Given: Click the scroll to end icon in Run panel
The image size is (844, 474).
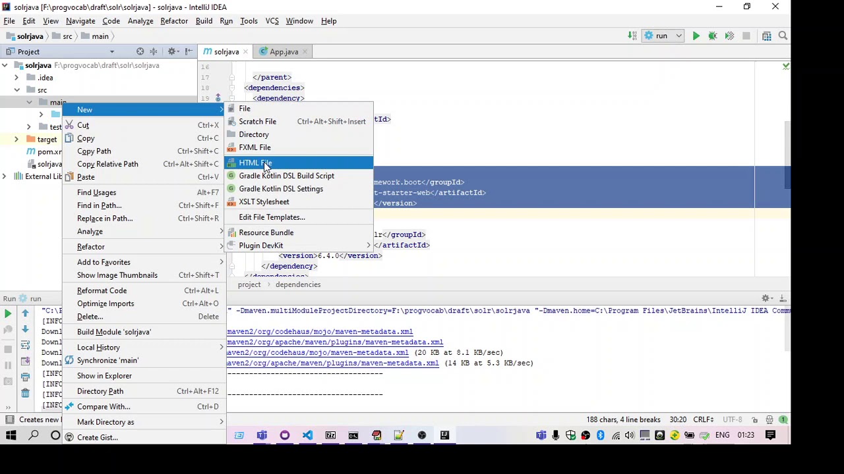Looking at the screenshot, I should point(25,361).
